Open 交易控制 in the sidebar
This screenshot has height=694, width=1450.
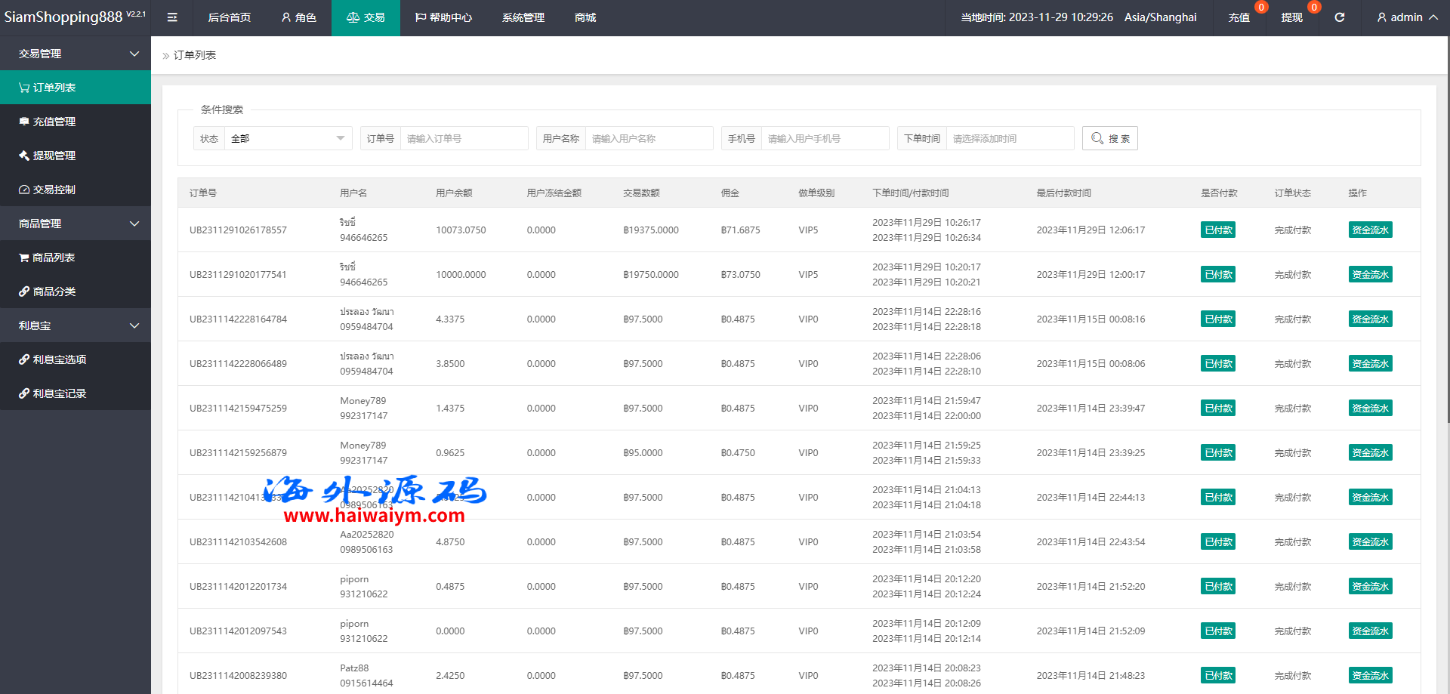[54, 190]
